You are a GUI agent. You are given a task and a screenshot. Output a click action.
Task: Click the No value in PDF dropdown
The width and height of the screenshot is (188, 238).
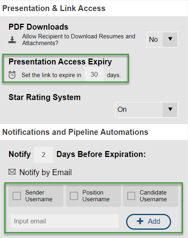click(153, 40)
